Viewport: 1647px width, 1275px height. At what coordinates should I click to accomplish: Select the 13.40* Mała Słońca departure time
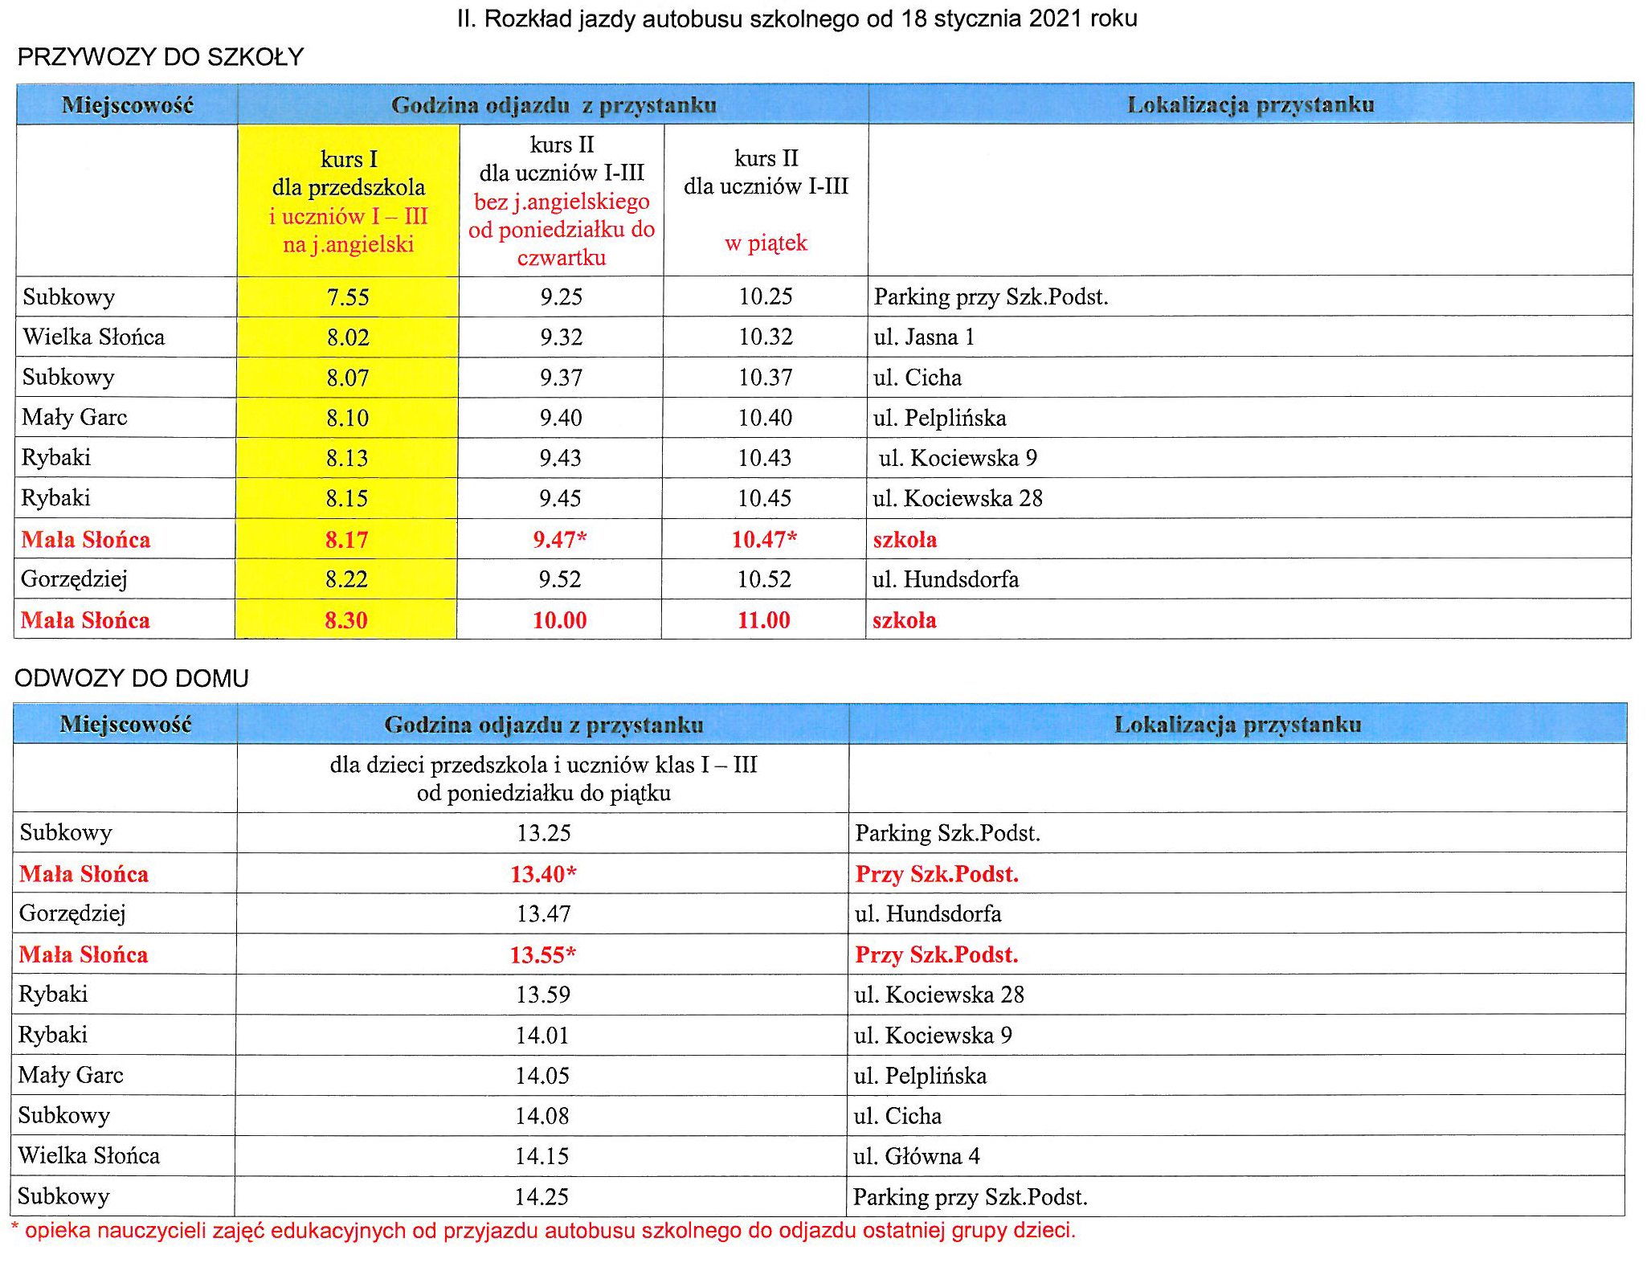[x=543, y=874]
